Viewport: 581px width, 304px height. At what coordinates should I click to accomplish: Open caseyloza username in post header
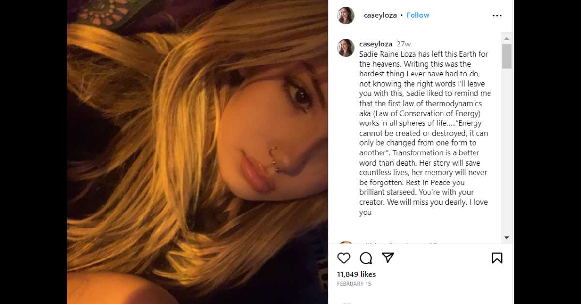tap(380, 15)
